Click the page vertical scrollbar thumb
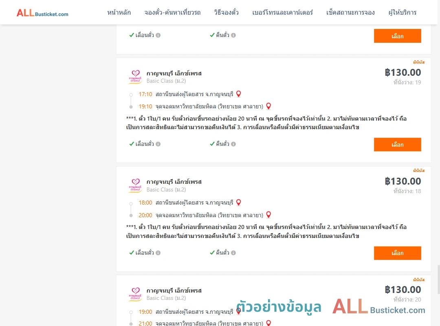440x326 pixels. click(x=439, y=280)
